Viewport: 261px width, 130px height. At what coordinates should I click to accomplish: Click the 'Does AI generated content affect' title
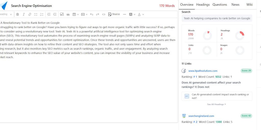tap(211, 85)
